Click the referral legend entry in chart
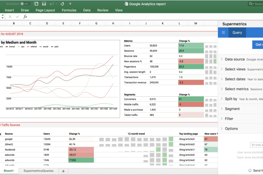 tap(32, 47)
